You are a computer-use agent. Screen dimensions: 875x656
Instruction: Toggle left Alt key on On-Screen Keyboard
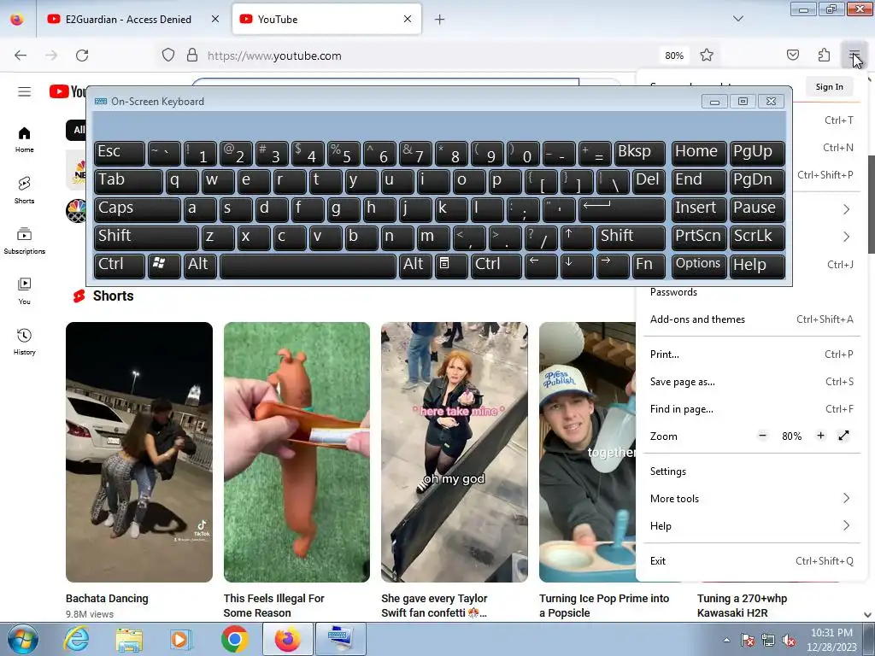(x=200, y=265)
